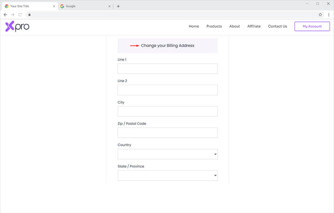Viewport: 334px width, 213px height.
Task: Open the Country dropdown
Action: tap(167, 154)
